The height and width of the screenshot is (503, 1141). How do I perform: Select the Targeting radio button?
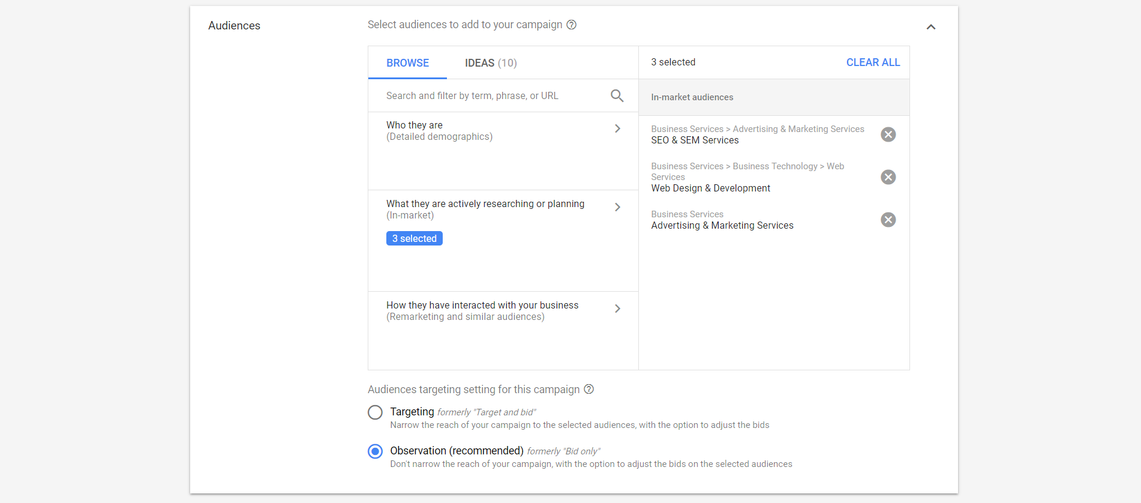pyautogui.click(x=375, y=412)
